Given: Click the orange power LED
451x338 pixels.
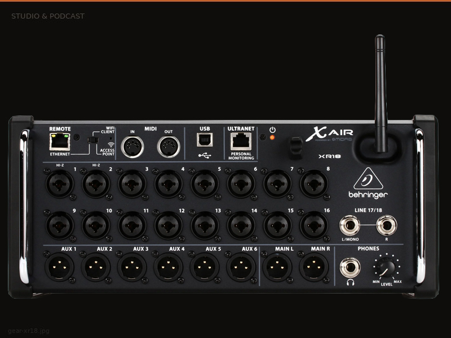Looking at the screenshot, I should (272, 137).
